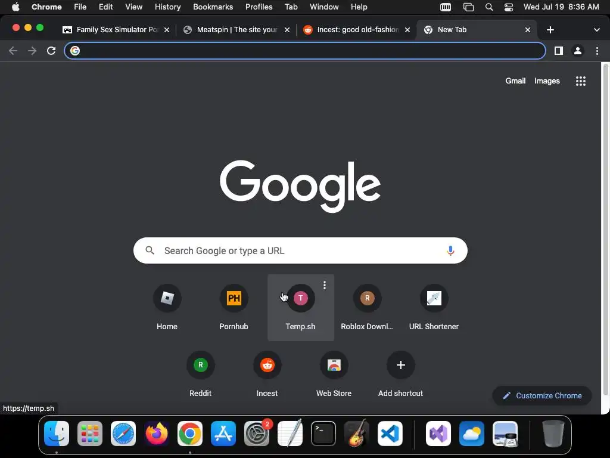Open Gmail link
610x458 pixels.
[x=515, y=81]
